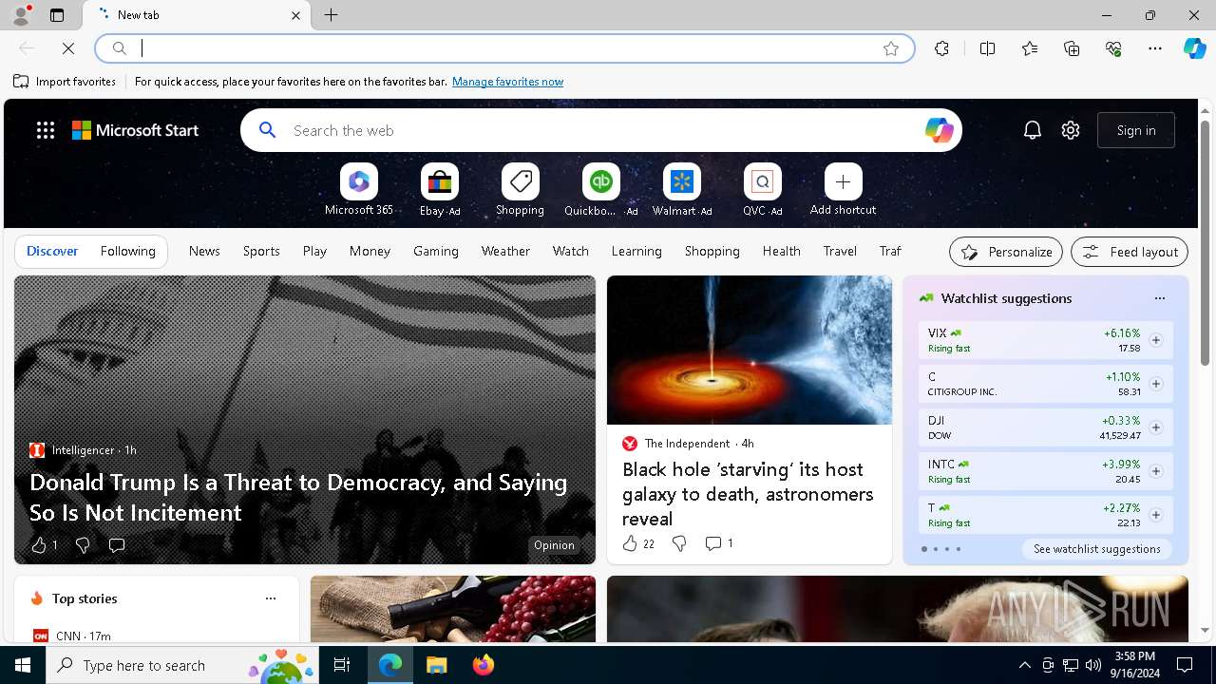
Task: Add VIX to watchlist
Action: point(1155,340)
